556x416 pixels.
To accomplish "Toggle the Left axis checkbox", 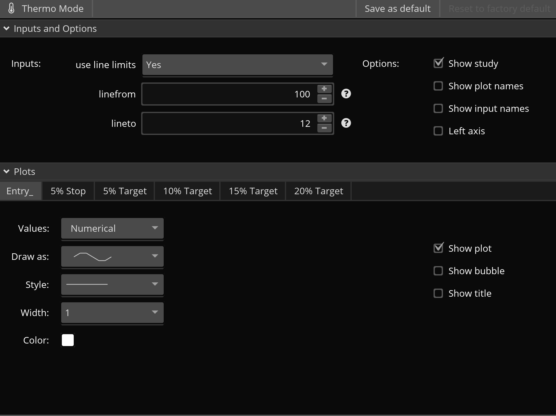I will coord(438,131).
